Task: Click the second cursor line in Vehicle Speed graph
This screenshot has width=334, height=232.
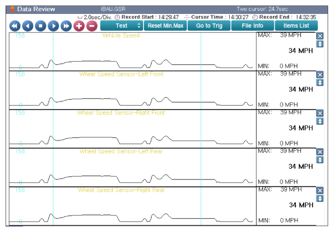Action: 201,52
